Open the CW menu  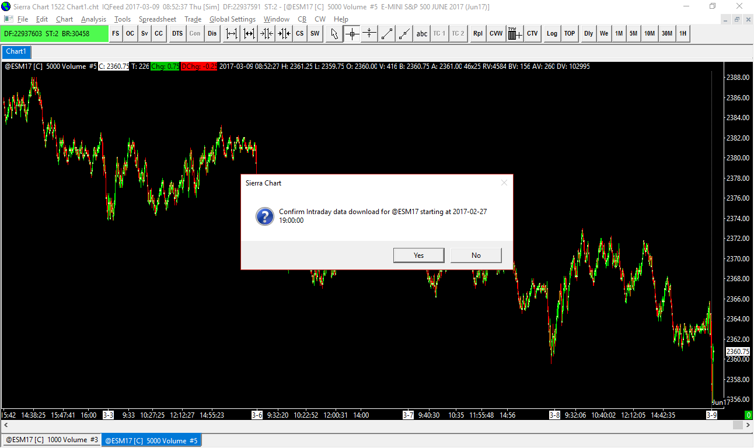tap(320, 19)
